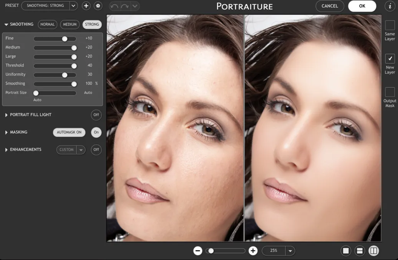Add a new preset with plus icon
The width and height of the screenshot is (398, 260).
click(x=86, y=6)
